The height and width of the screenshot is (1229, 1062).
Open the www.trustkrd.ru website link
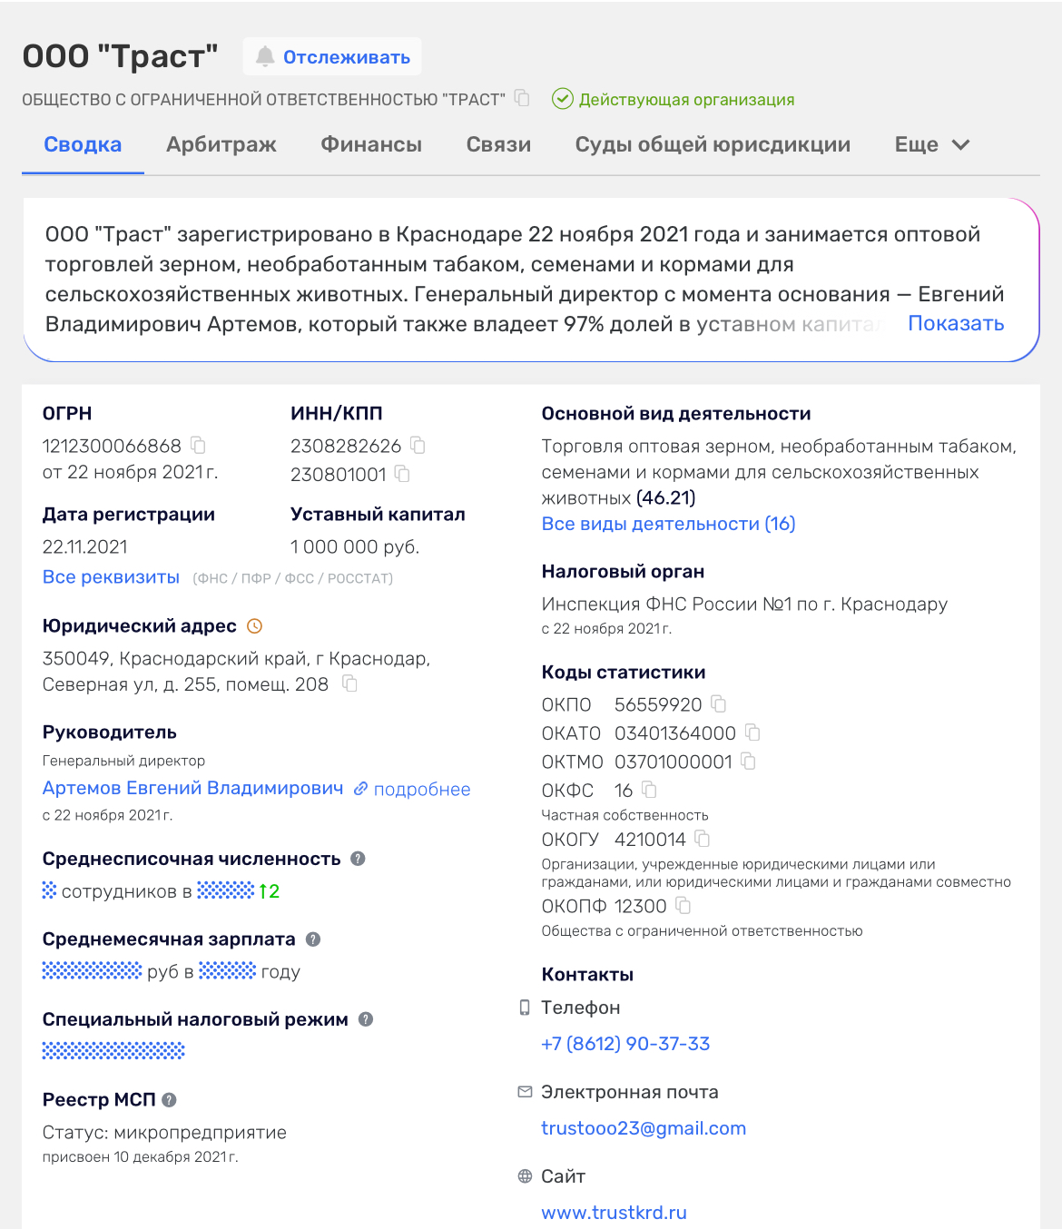(614, 1213)
